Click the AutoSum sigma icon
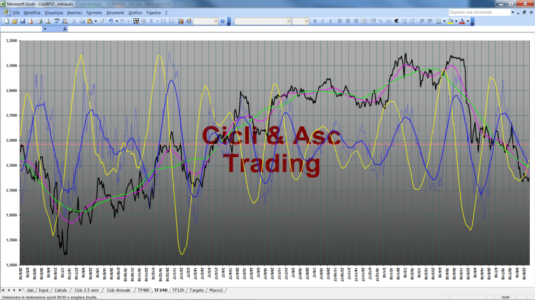Viewport: 535px width, 300px height. [151, 21]
